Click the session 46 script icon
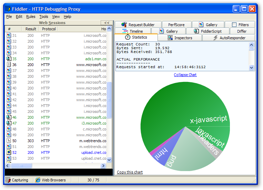Image resolution: width=263 pixels, height=190 pixels. point(9,117)
